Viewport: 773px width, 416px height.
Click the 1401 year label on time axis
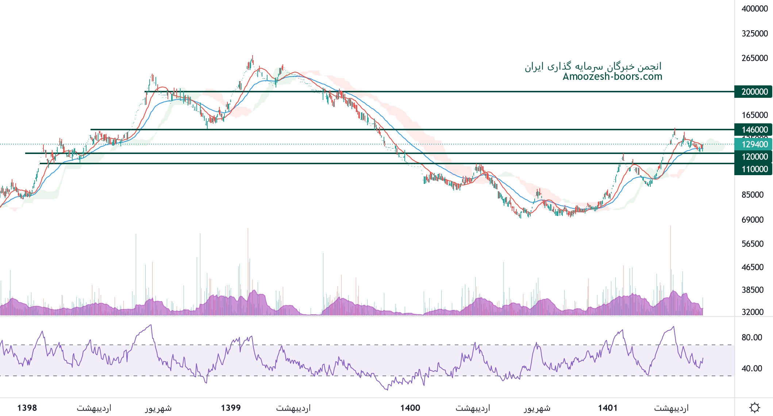[x=608, y=408]
